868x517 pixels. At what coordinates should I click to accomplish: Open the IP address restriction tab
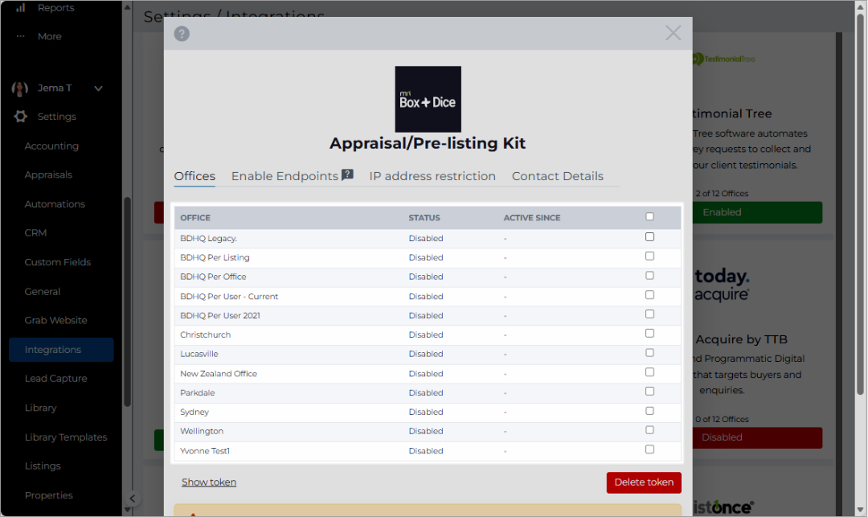point(432,176)
